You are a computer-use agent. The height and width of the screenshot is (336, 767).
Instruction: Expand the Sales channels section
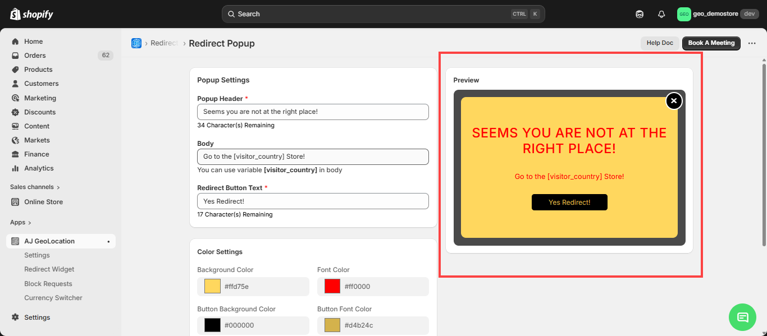click(35, 187)
